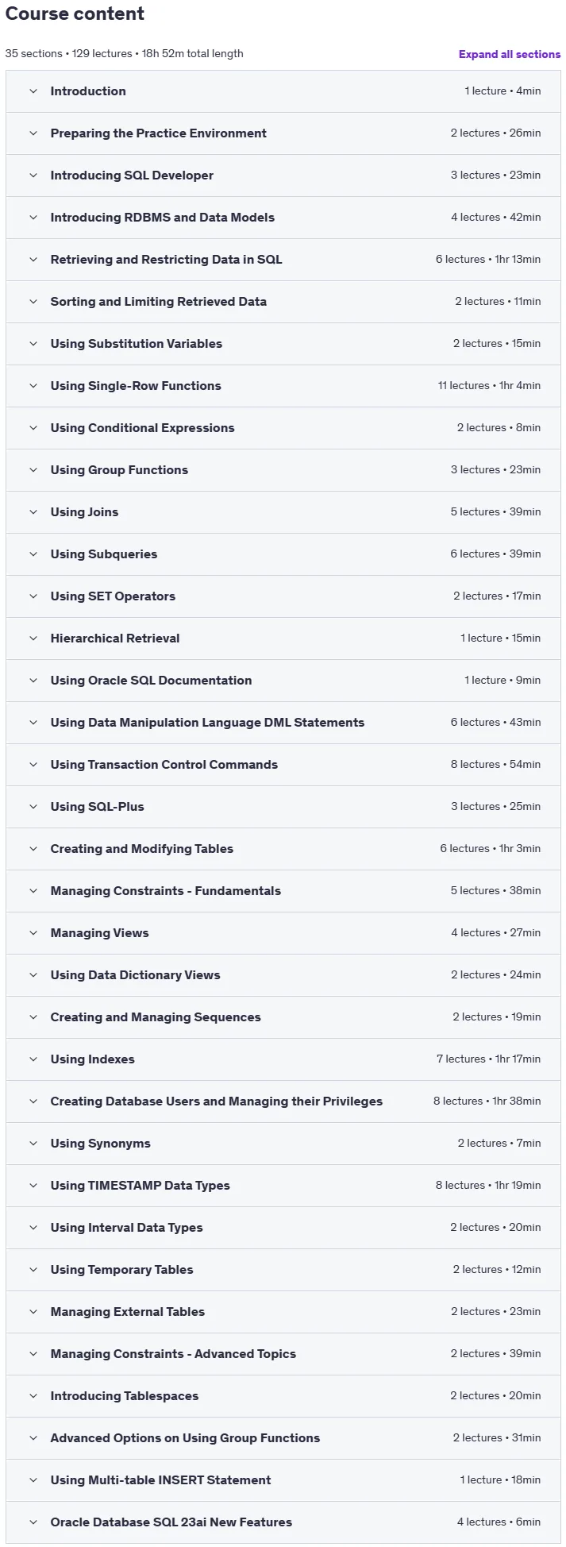Open the Introducing SQL Developer section
This screenshot has width=566, height=1547.
pos(132,176)
